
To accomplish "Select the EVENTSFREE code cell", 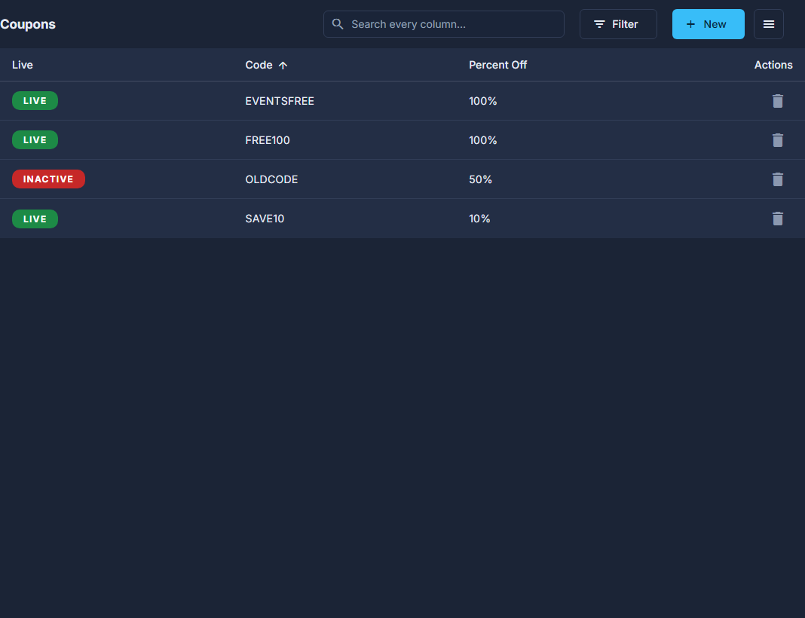I will click(280, 101).
